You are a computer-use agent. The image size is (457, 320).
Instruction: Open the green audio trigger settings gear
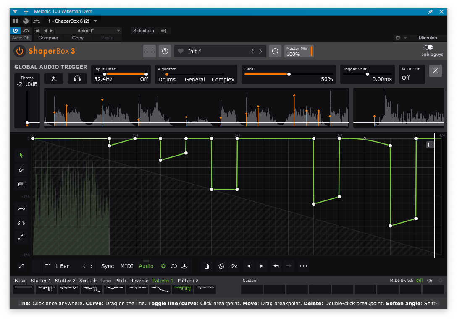[x=163, y=266]
